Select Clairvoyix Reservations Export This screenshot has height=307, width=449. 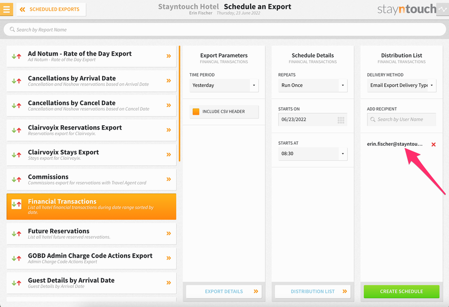91,130
